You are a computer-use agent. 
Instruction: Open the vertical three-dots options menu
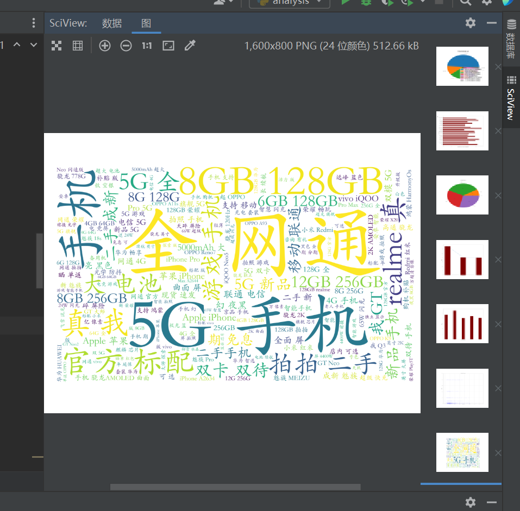point(34,23)
